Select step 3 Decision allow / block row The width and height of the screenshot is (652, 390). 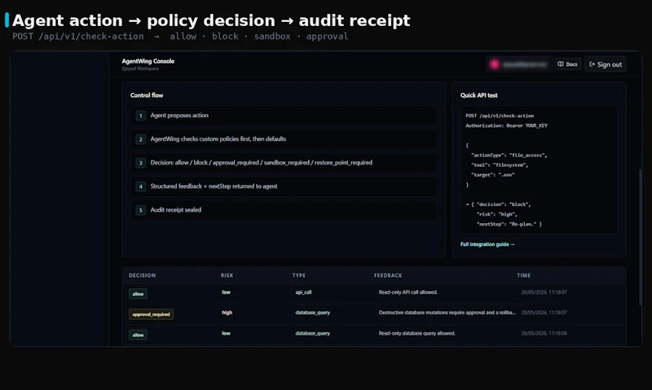click(284, 163)
